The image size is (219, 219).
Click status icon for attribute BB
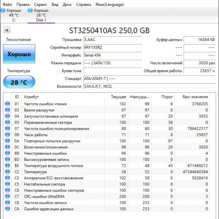pyautogui.click(x=7, y=153)
